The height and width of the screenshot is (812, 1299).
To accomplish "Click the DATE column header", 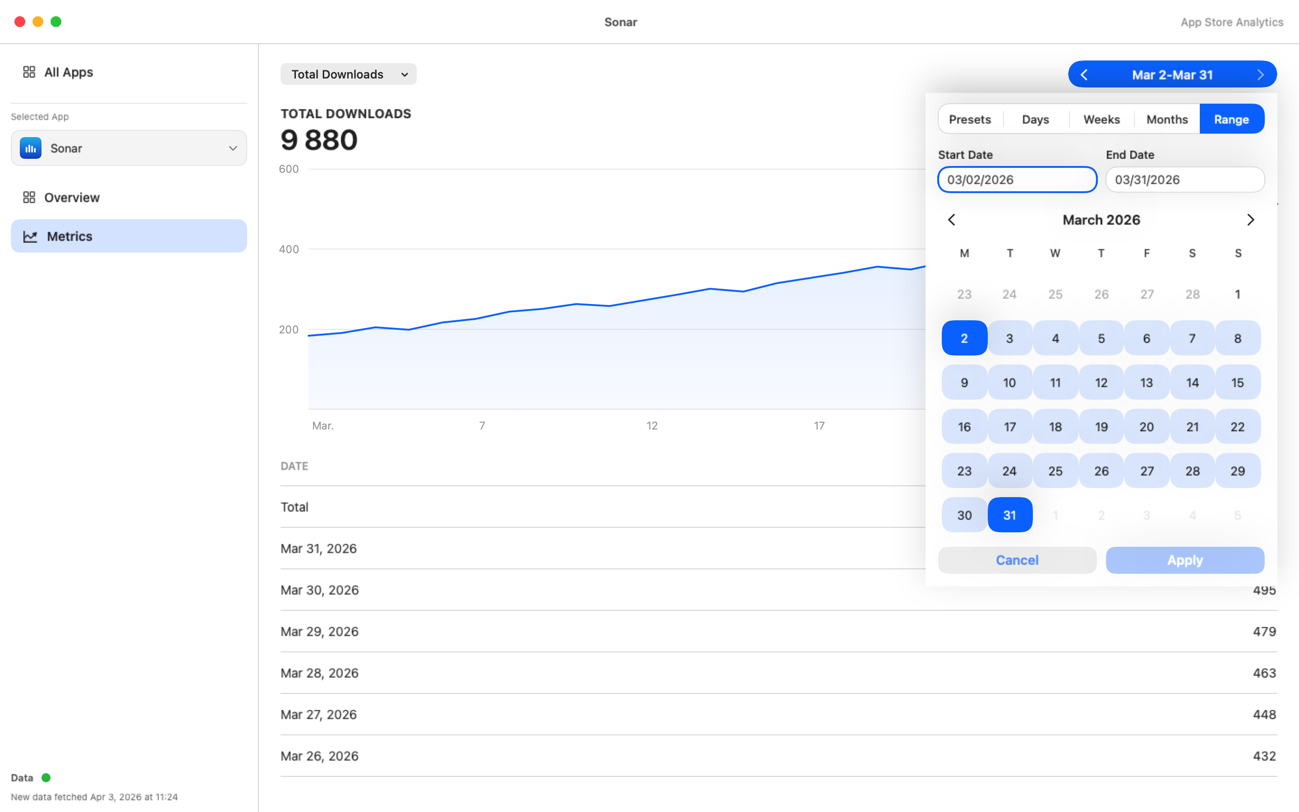I will tap(294, 466).
